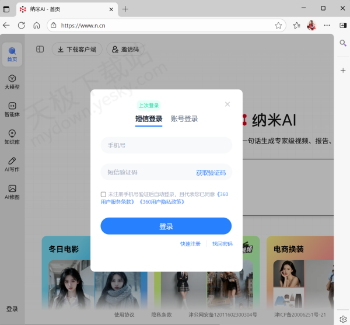Click the browser refresh icon
The height and width of the screenshot is (325, 350).
22,26
